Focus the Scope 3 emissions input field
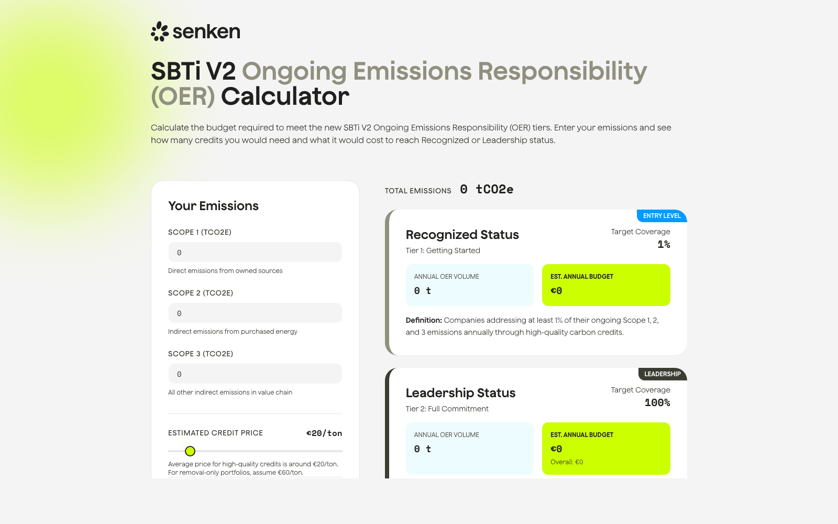This screenshot has width=838, height=524. (255, 374)
